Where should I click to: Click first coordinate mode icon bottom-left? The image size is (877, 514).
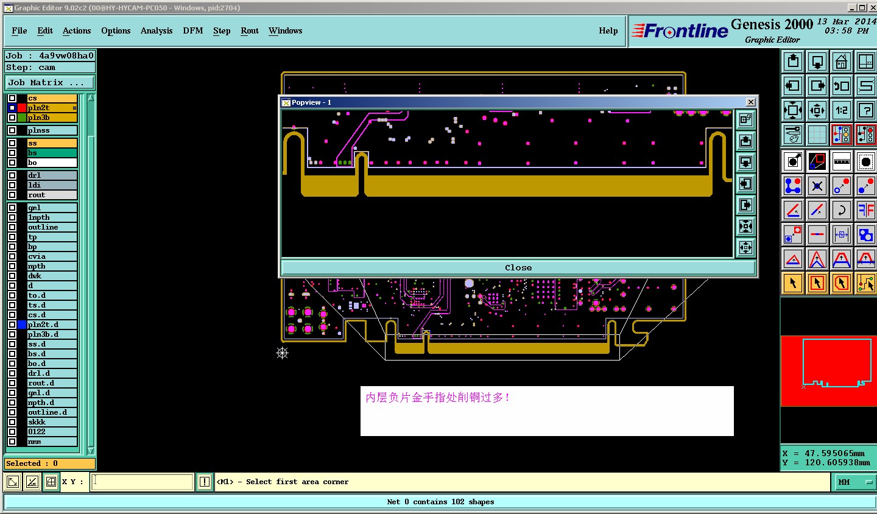point(12,482)
